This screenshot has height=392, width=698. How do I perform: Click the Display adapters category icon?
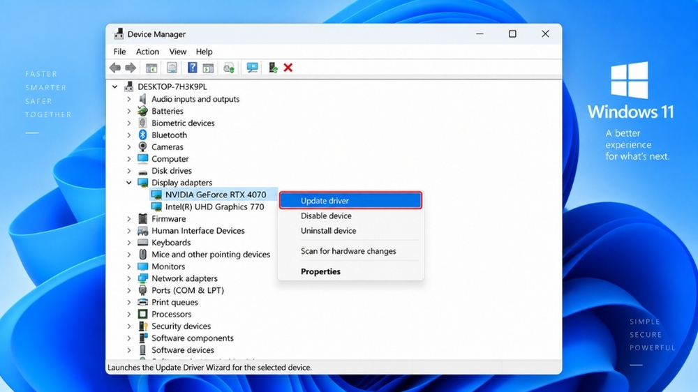142,183
